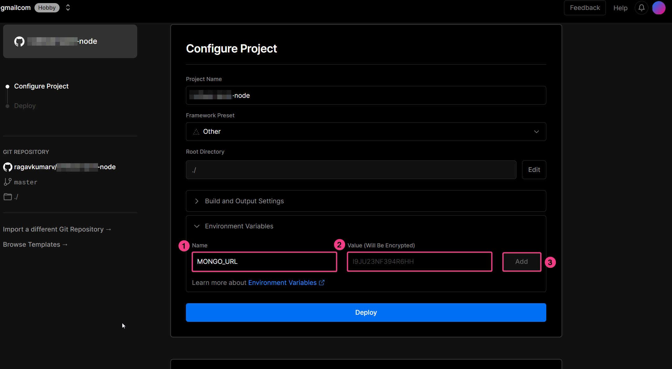Screen dimensions: 672x369
Task: Click the GitHub icon in repository card
Action: pos(19,41)
